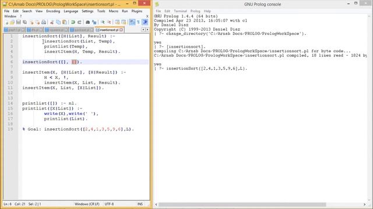Click the console scrollbar right arrow
Image resolution: width=373 pixels, height=209 pixels.
coord(364,204)
